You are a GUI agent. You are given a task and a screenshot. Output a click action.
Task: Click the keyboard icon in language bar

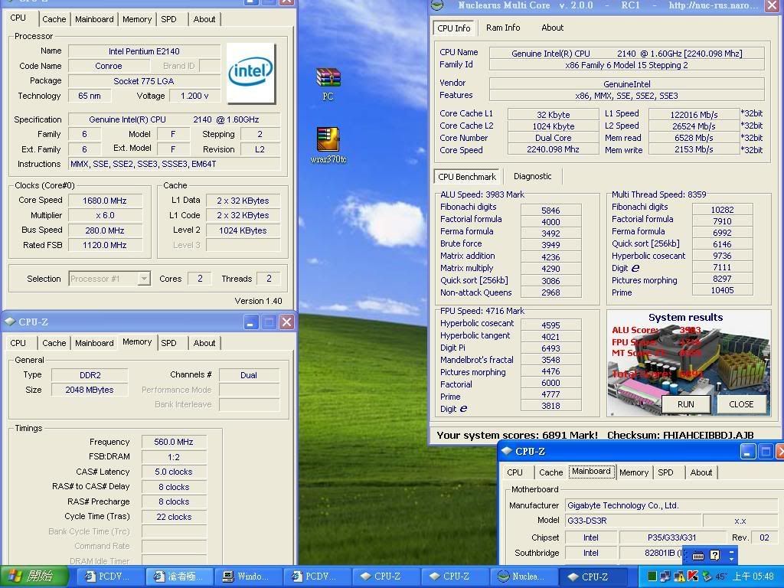[x=698, y=556]
